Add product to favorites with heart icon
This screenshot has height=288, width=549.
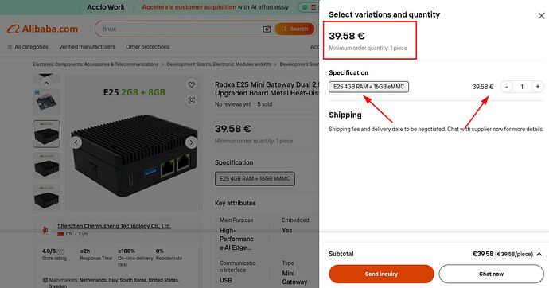(x=192, y=84)
